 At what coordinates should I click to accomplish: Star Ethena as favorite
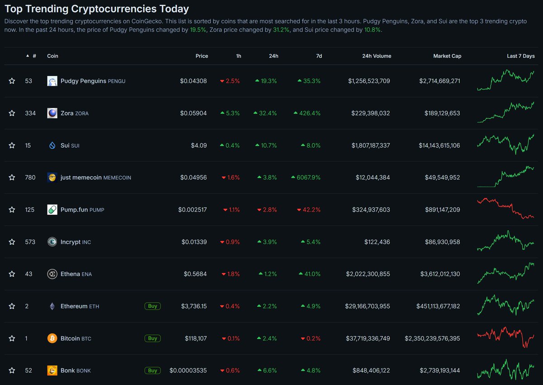coord(12,274)
